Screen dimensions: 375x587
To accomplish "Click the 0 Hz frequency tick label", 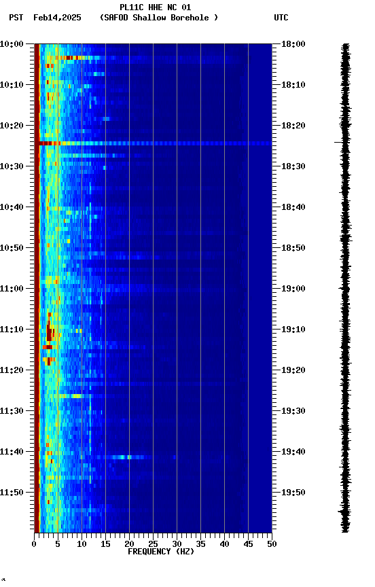I will (34, 544).
